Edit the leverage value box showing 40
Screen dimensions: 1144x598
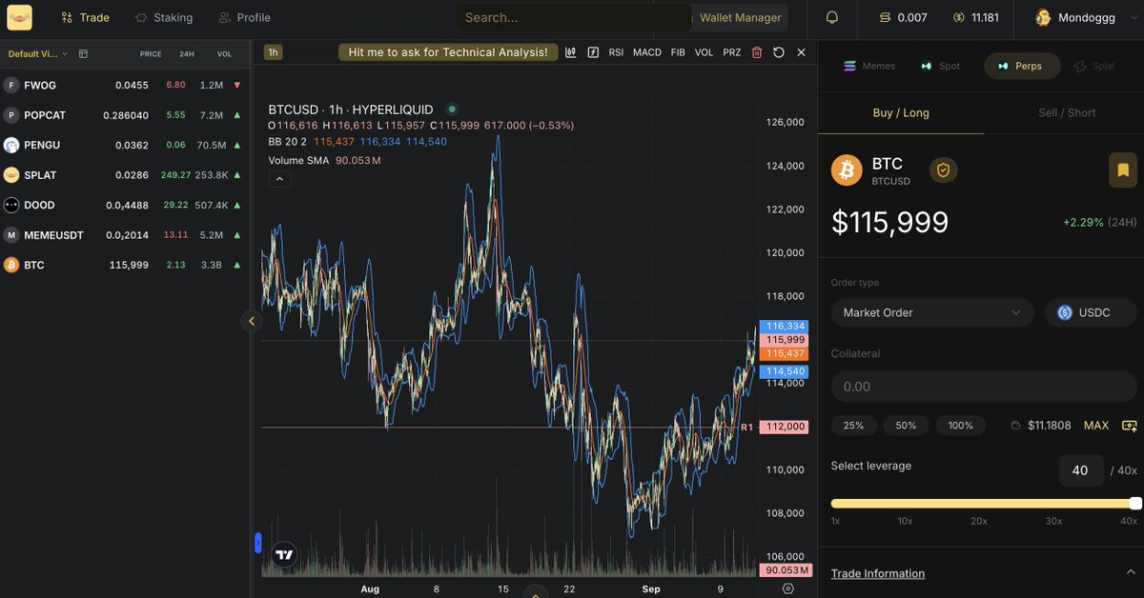click(x=1081, y=470)
